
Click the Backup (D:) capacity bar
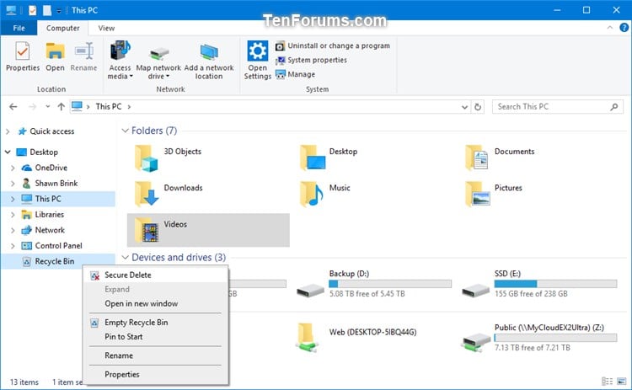(x=390, y=284)
